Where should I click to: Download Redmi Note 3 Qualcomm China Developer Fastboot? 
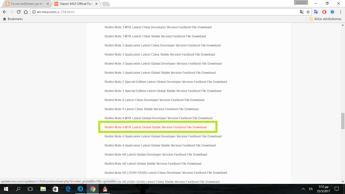click(163, 45)
